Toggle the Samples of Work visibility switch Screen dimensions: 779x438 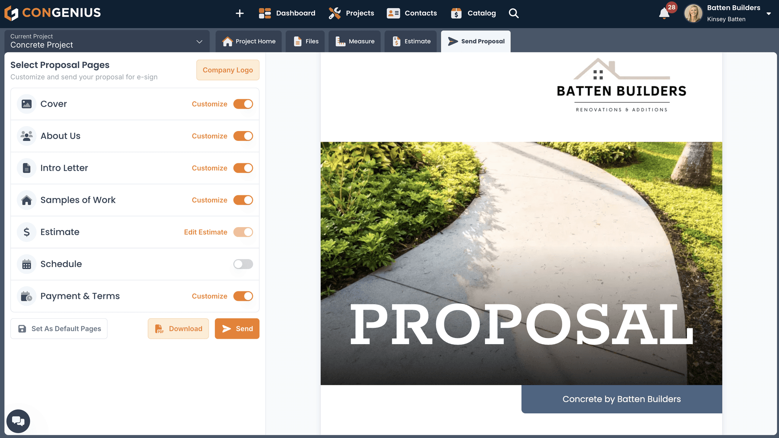point(243,200)
